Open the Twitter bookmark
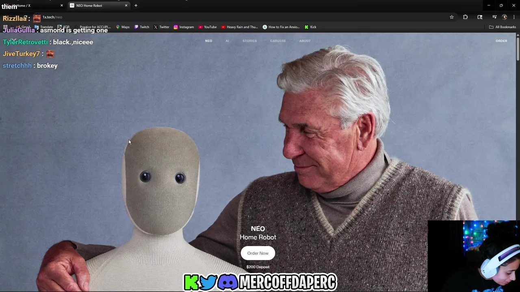The height and width of the screenshot is (292, 520). click(161, 27)
